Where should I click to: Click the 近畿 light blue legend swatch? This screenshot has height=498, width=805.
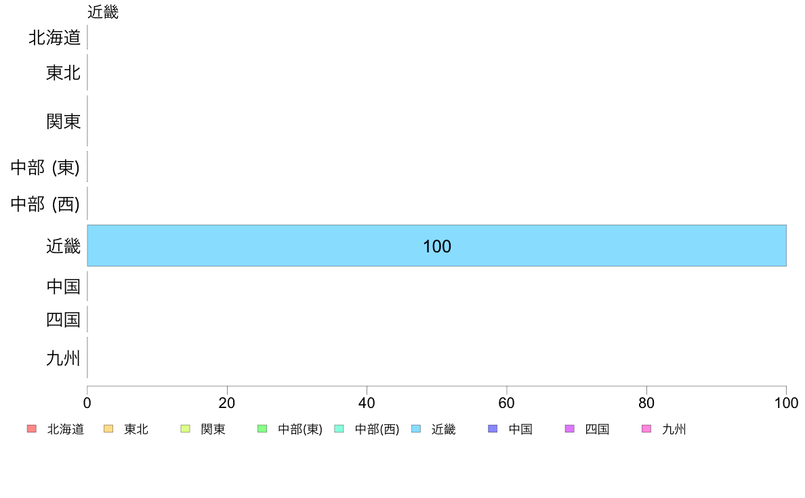point(416,429)
